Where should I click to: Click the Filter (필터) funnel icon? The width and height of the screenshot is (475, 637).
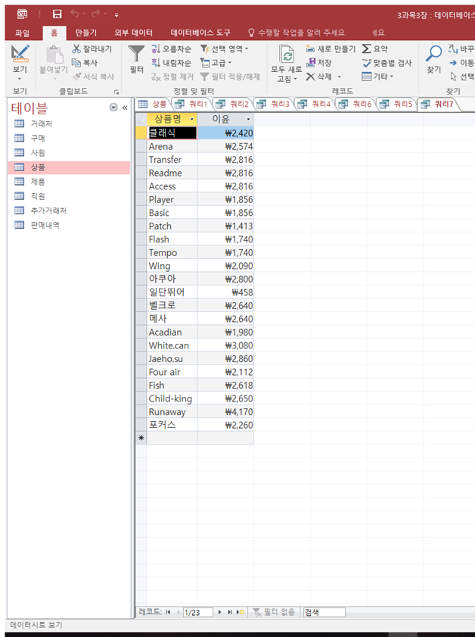136,54
